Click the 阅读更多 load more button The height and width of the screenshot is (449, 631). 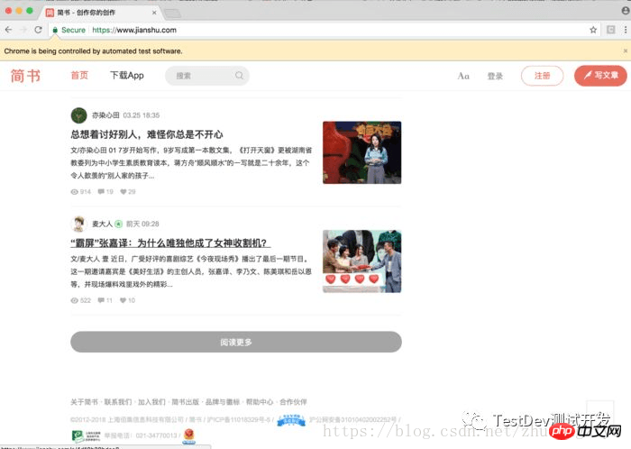pos(236,342)
